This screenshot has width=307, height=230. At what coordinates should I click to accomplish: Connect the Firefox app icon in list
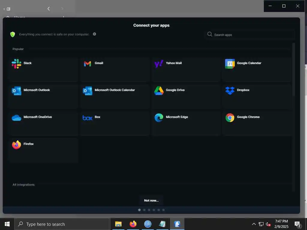pos(16,145)
